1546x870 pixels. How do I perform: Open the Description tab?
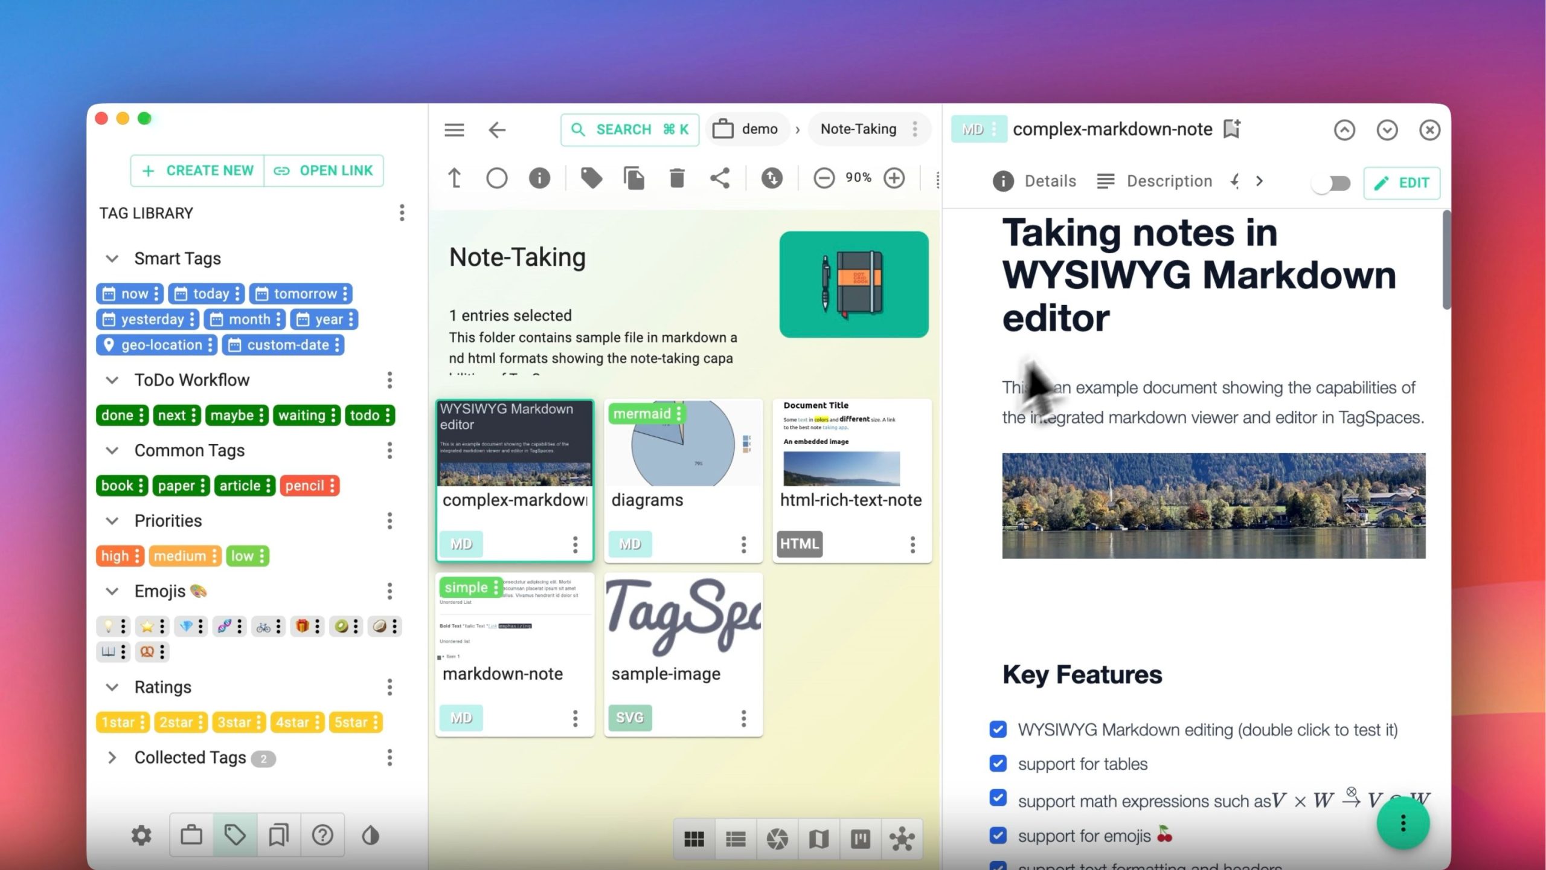click(1154, 181)
